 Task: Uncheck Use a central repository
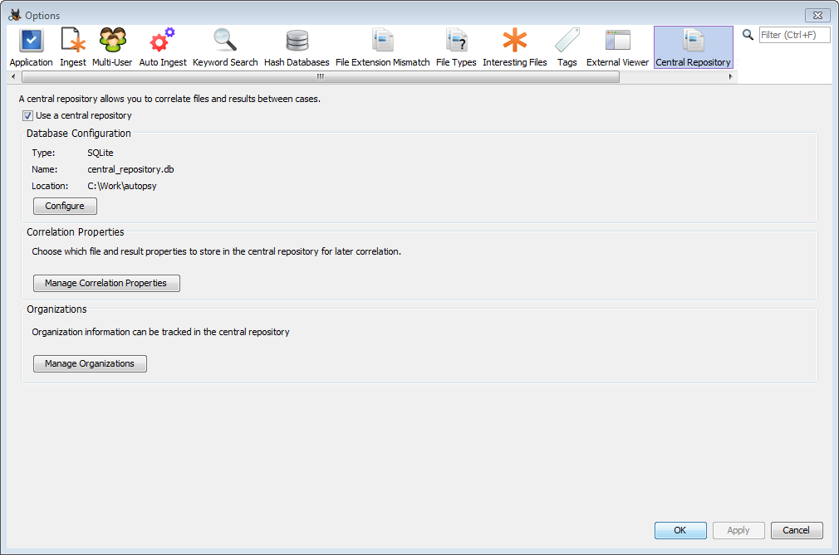pyautogui.click(x=27, y=115)
